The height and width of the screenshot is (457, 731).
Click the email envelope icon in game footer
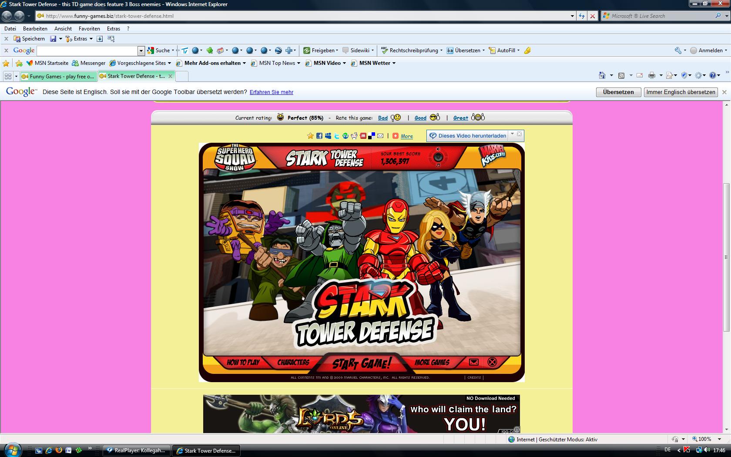(474, 362)
